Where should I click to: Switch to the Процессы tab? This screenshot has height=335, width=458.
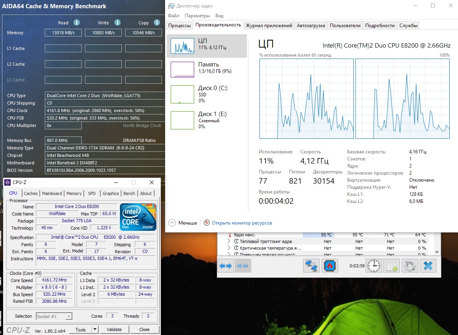click(179, 26)
